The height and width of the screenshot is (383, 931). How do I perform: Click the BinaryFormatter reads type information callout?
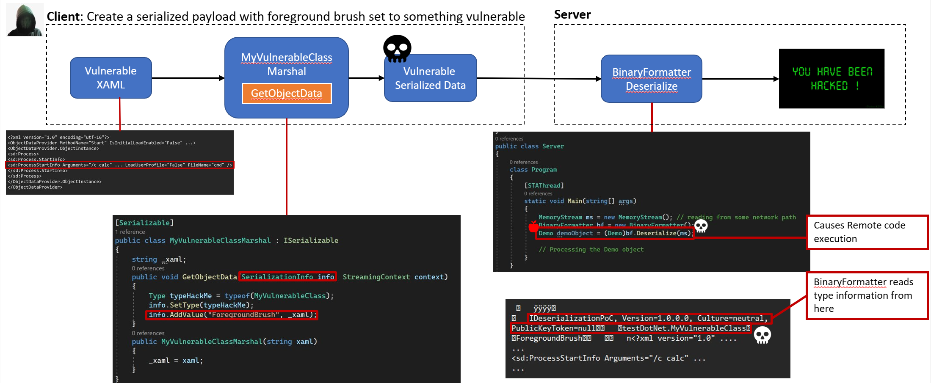tap(867, 295)
